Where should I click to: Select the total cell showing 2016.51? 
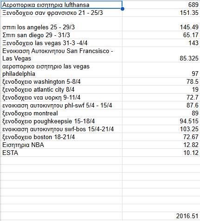point(161,216)
